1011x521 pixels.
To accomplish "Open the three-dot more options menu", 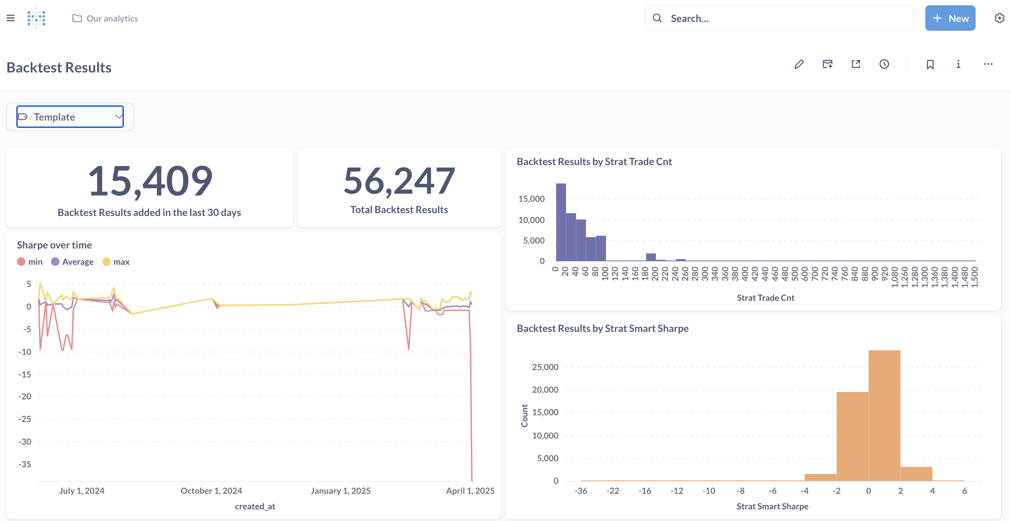I will point(988,64).
